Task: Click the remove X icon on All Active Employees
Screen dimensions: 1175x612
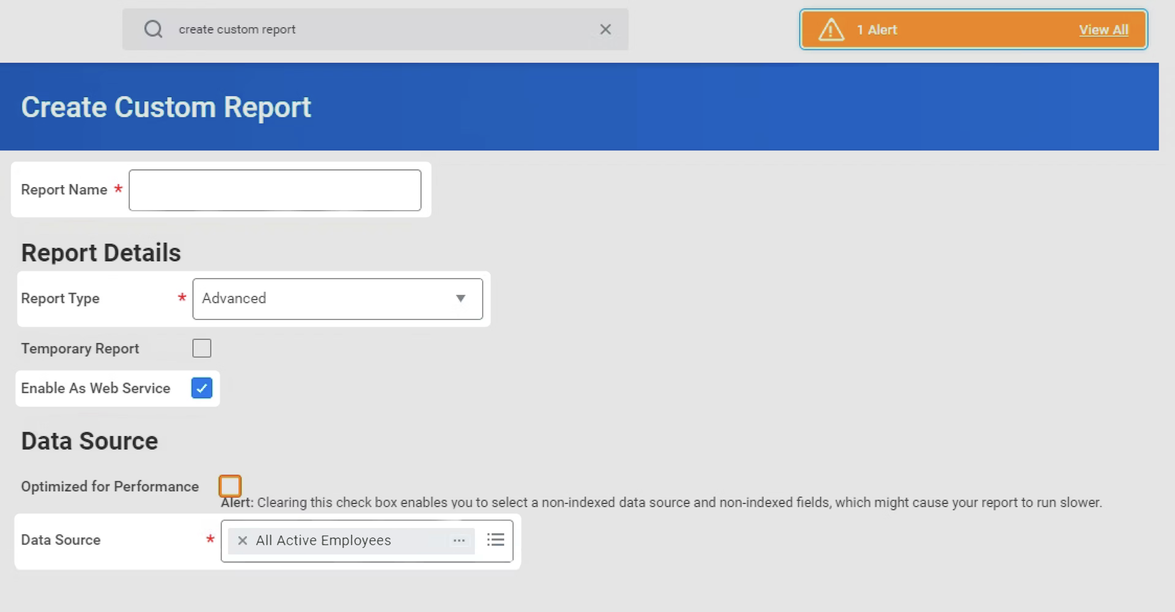Action: click(242, 540)
